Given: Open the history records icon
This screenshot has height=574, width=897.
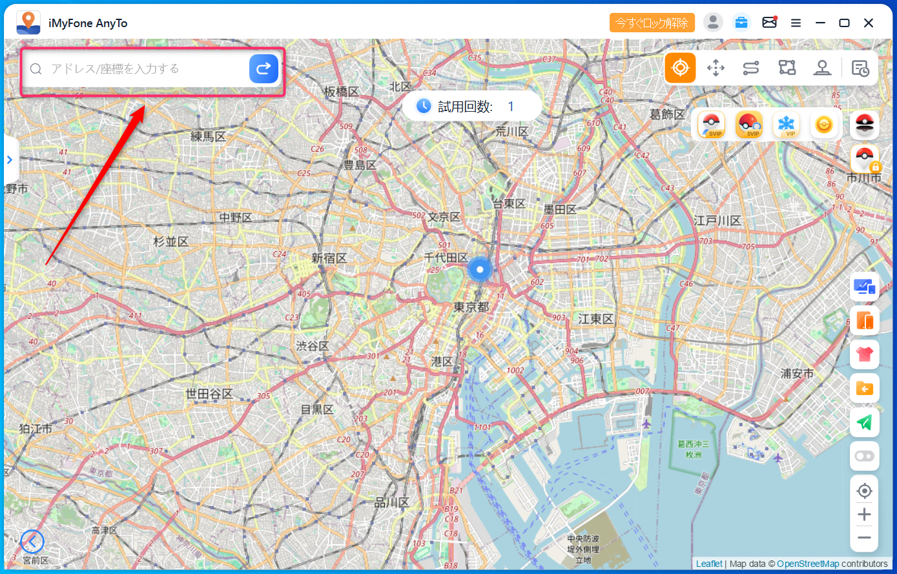Looking at the screenshot, I should click(860, 68).
